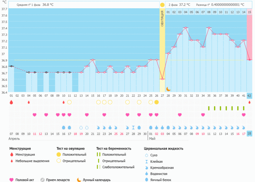Click the Небольшие выделения legend drop icon
The width and height of the screenshot is (255, 182).
tap(12, 161)
